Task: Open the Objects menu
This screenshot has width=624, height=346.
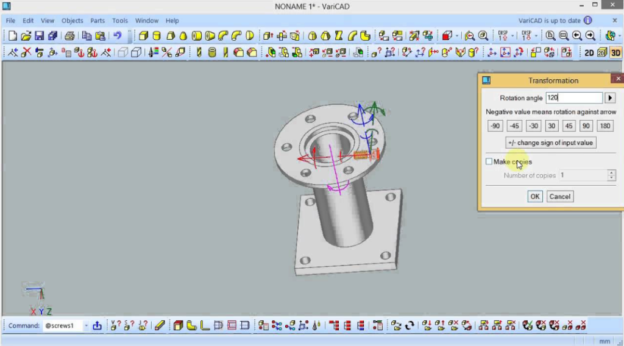Action: [x=72, y=20]
